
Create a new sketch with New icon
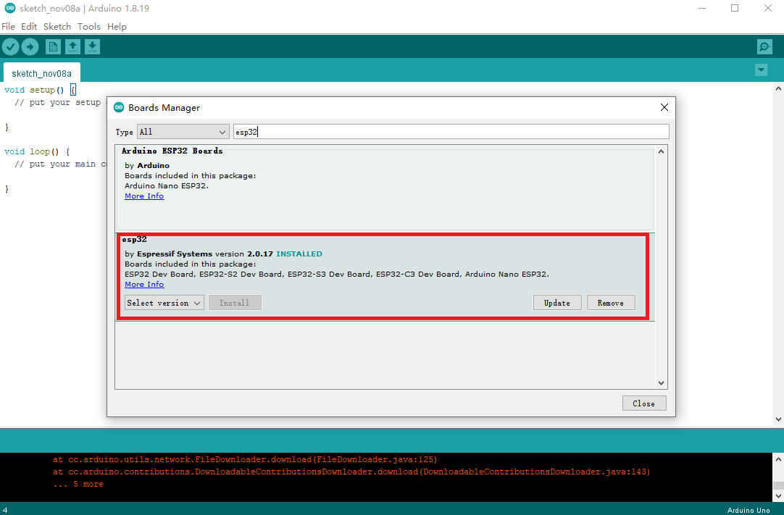53,47
